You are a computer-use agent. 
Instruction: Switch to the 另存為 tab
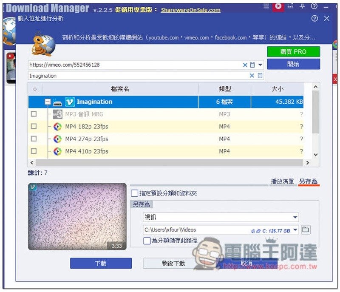(308, 181)
